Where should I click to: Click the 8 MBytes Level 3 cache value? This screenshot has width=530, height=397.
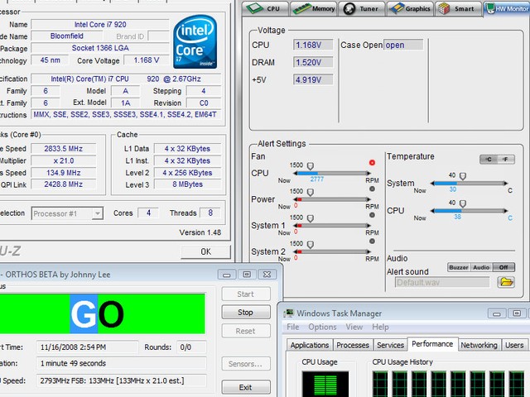(x=188, y=184)
